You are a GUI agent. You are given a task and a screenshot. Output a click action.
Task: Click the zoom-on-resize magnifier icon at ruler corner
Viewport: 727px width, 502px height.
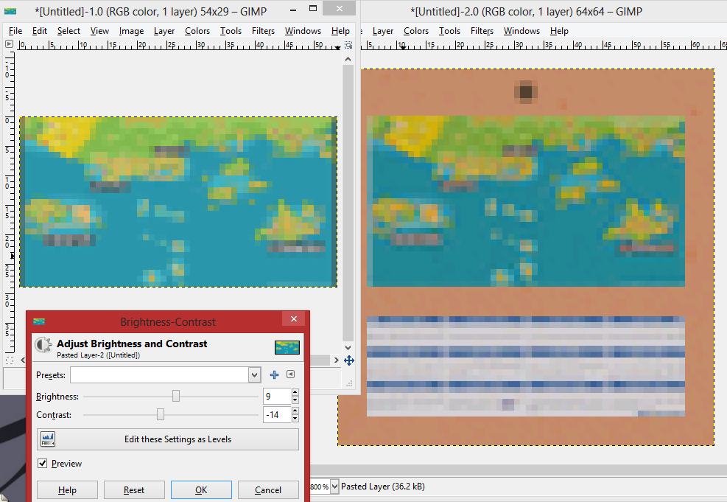[x=348, y=45]
